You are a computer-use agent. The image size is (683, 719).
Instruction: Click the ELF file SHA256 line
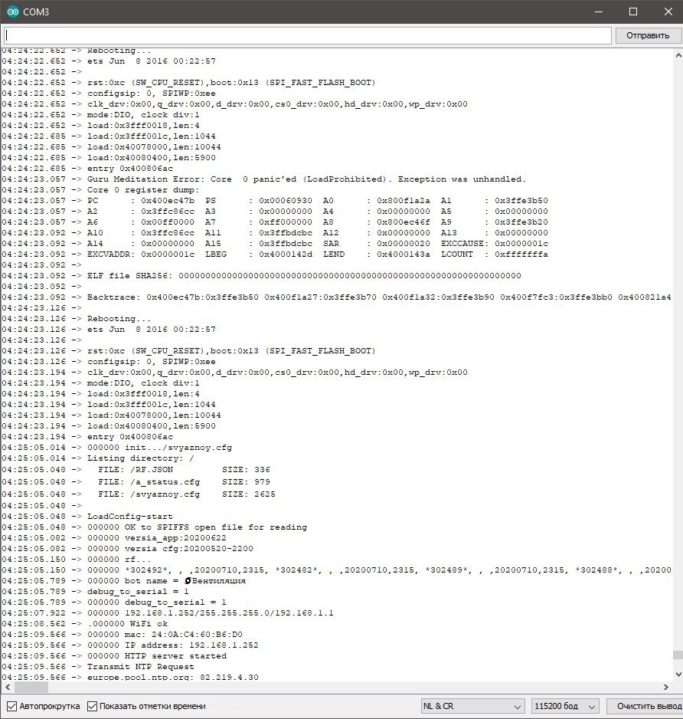coord(304,276)
